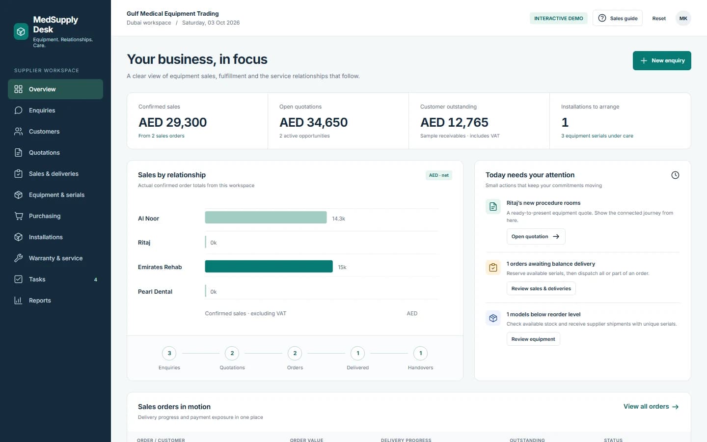
Task: Open the Overview sidebar icon
Action: point(19,89)
